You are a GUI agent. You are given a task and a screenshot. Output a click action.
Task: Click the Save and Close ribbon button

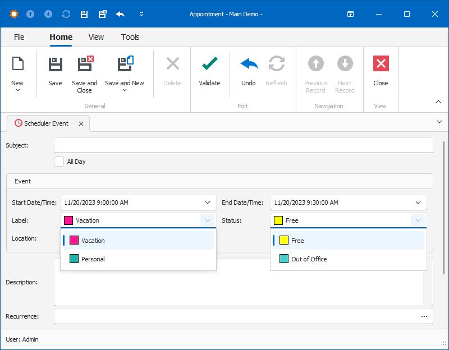click(x=85, y=74)
